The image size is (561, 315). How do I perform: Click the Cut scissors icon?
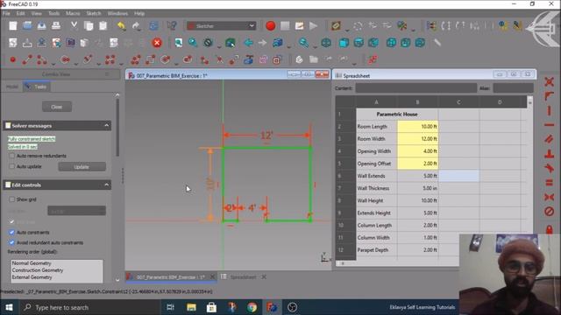tap(74, 25)
